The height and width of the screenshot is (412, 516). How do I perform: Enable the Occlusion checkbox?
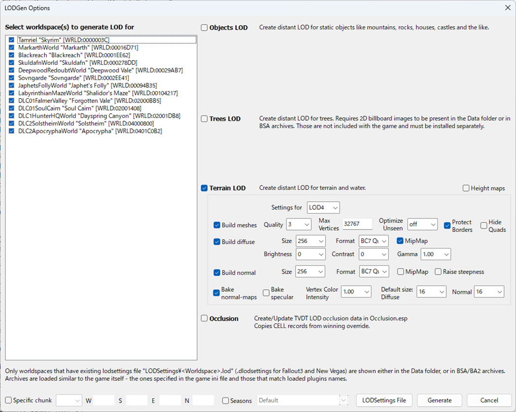[x=204, y=318]
